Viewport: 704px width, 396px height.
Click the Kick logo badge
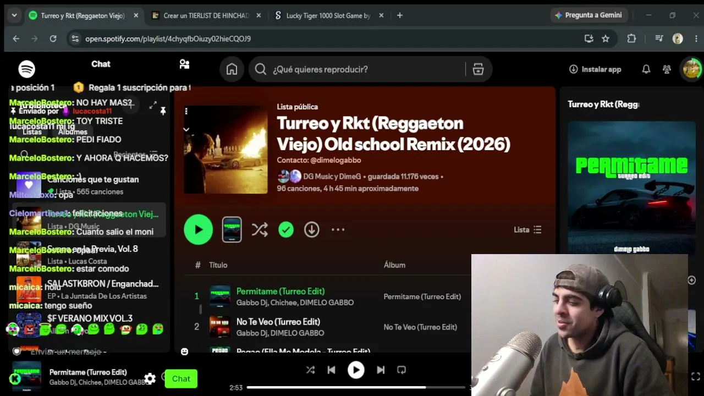point(15,378)
